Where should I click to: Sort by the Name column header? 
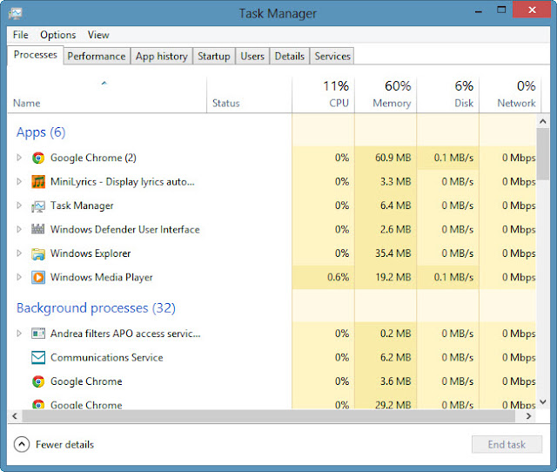[106, 95]
